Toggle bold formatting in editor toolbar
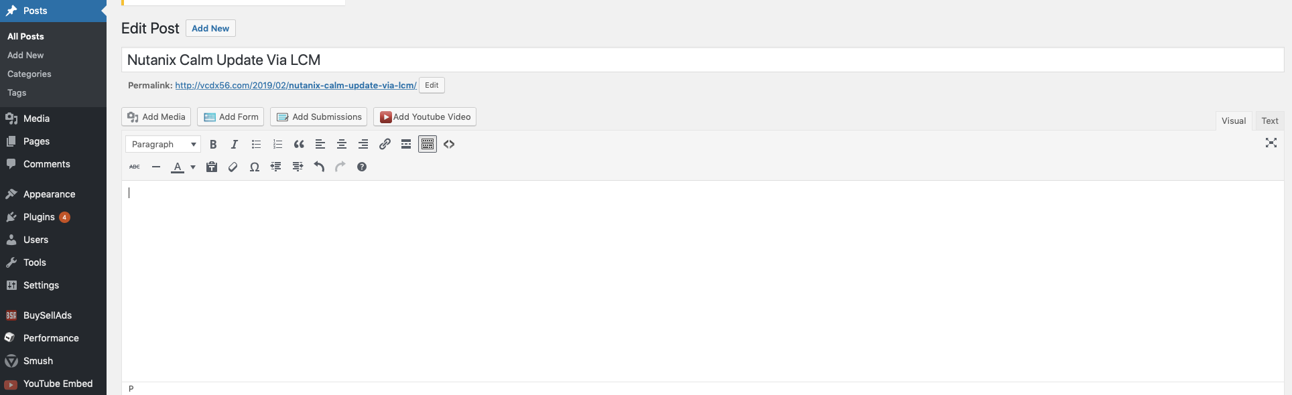1292x395 pixels. click(x=213, y=144)
